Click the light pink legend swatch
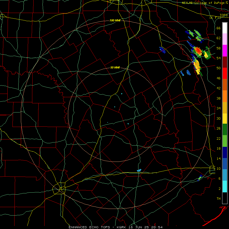229x229 pixels. coord(225,39)
